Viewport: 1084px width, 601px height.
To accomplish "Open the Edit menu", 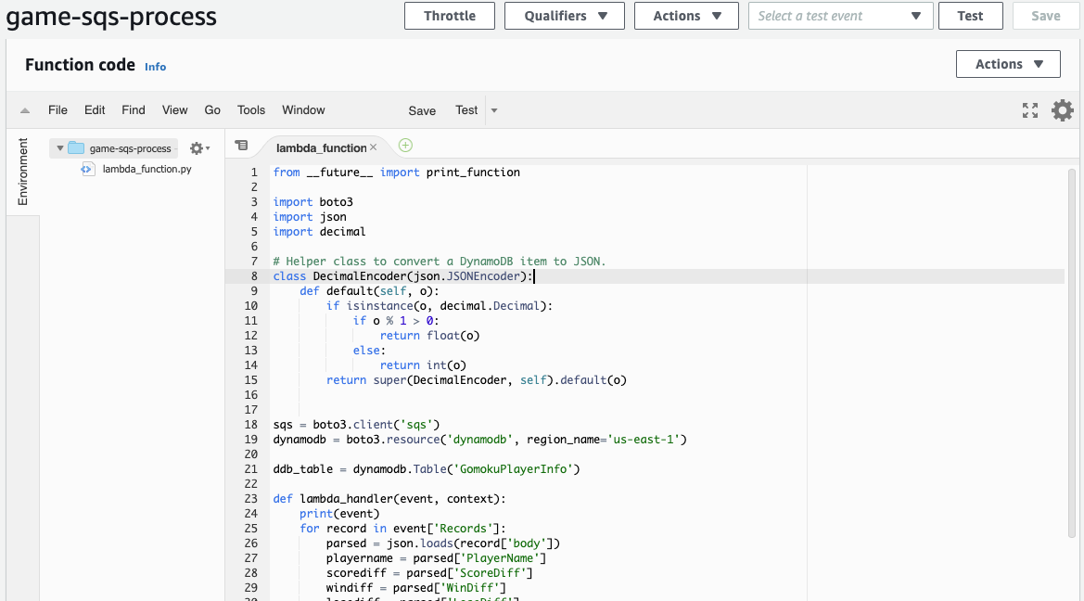I will pos(95,110).
